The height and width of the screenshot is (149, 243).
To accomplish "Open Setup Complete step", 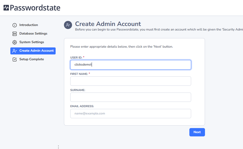I will [x=32, y=59].
